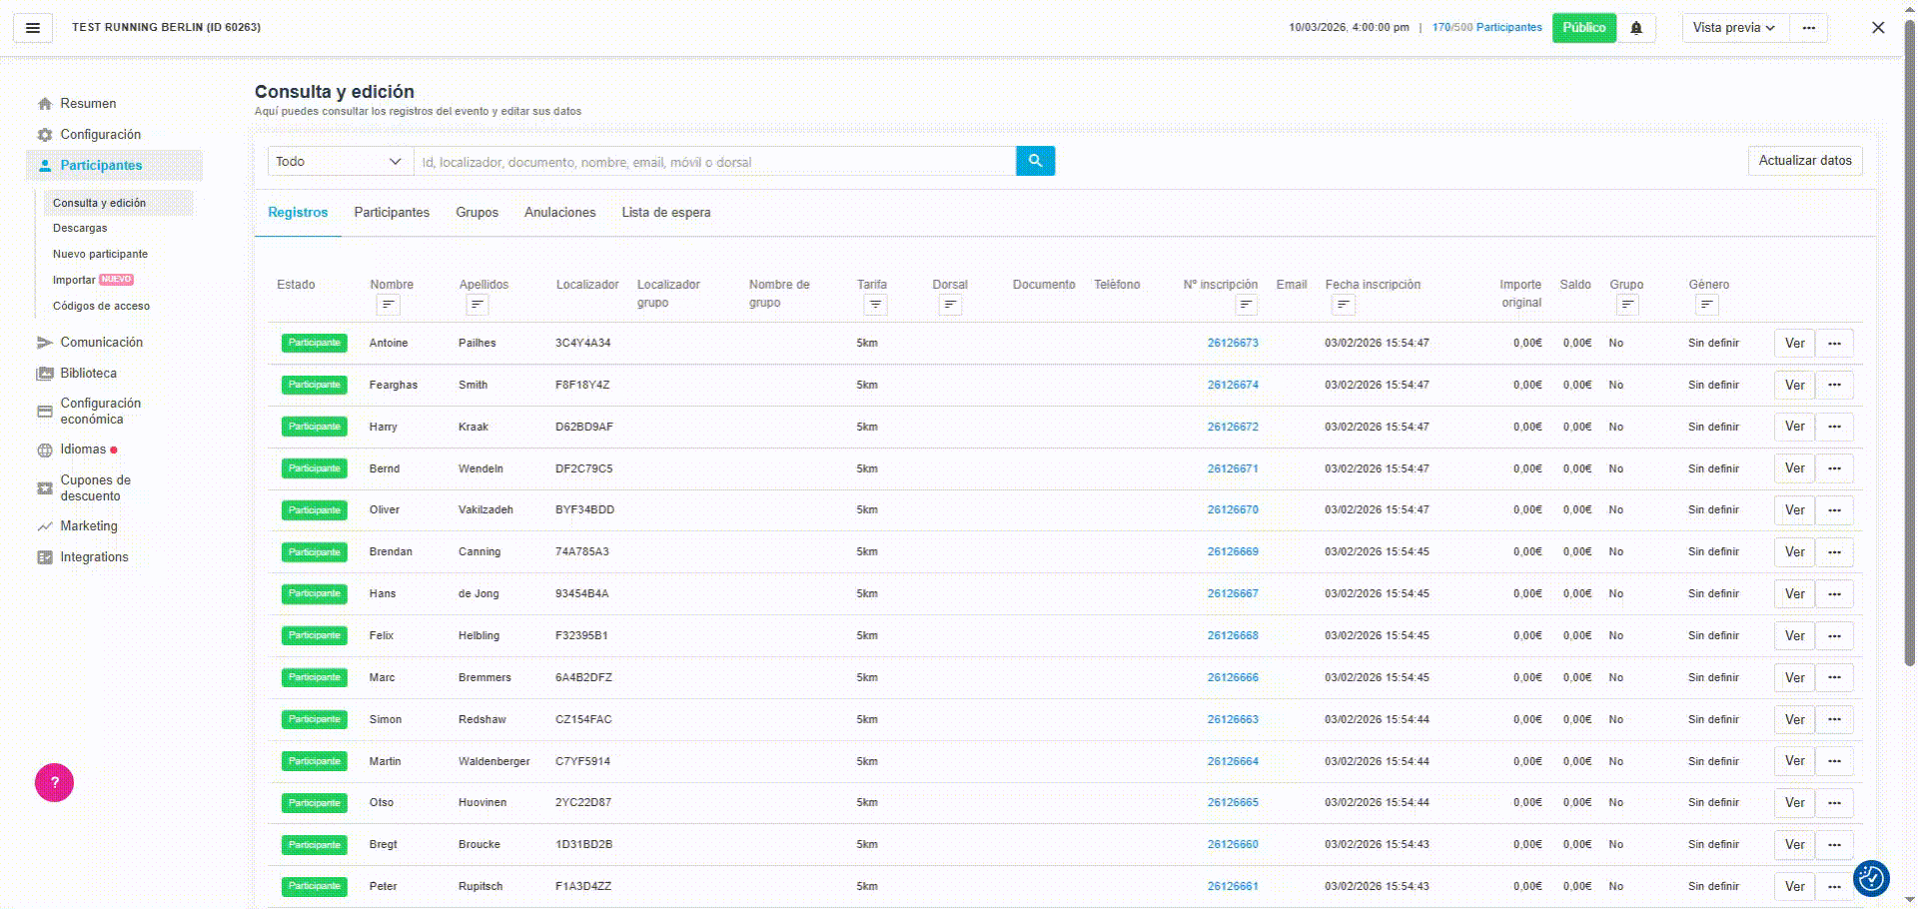Click the teal search magnifier button
The image size is (1918, 909).
coord(1035,161)
